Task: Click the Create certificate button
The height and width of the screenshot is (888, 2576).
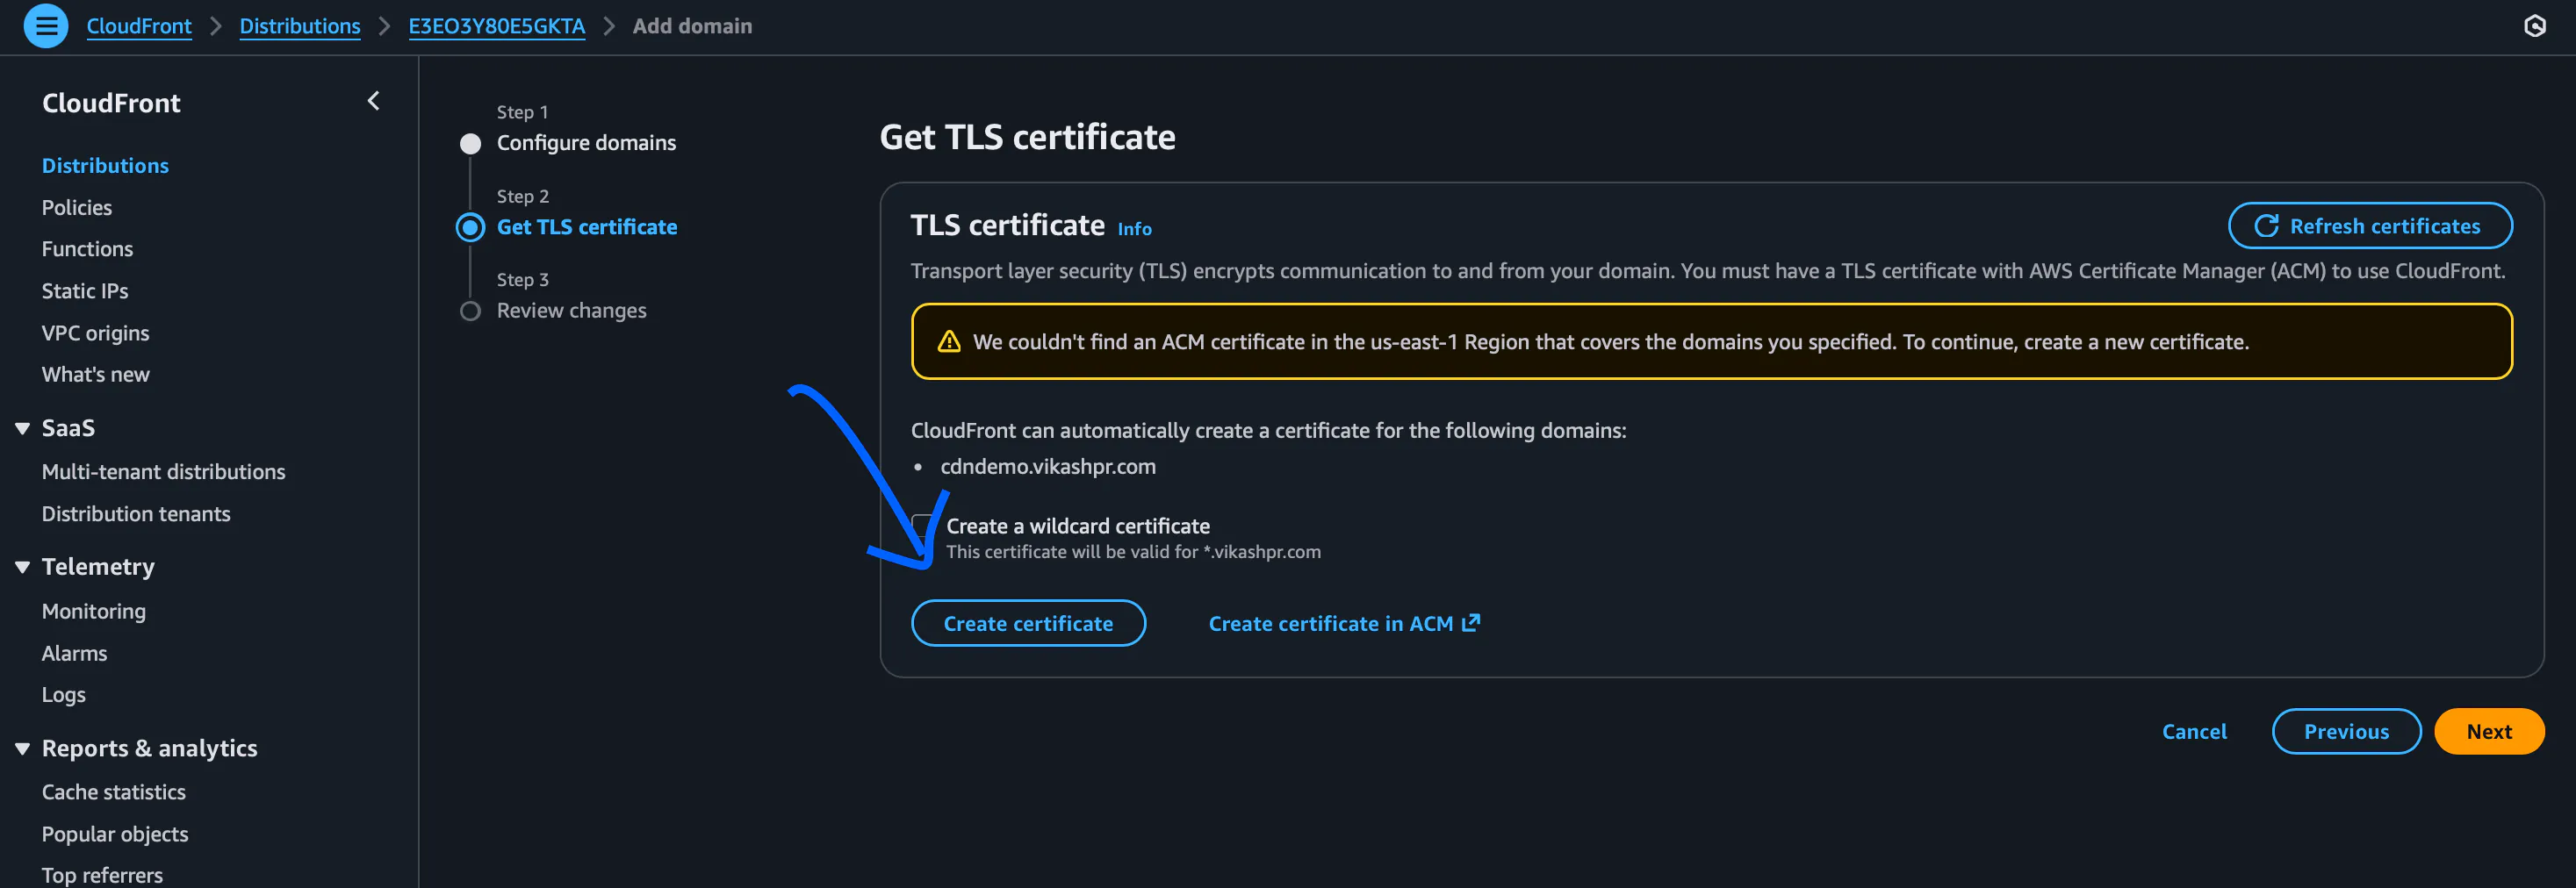Action: [1028, 622]
